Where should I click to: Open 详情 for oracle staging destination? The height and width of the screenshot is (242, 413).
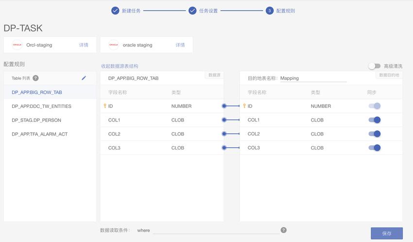pyautogui.click(x=180, y=45)
